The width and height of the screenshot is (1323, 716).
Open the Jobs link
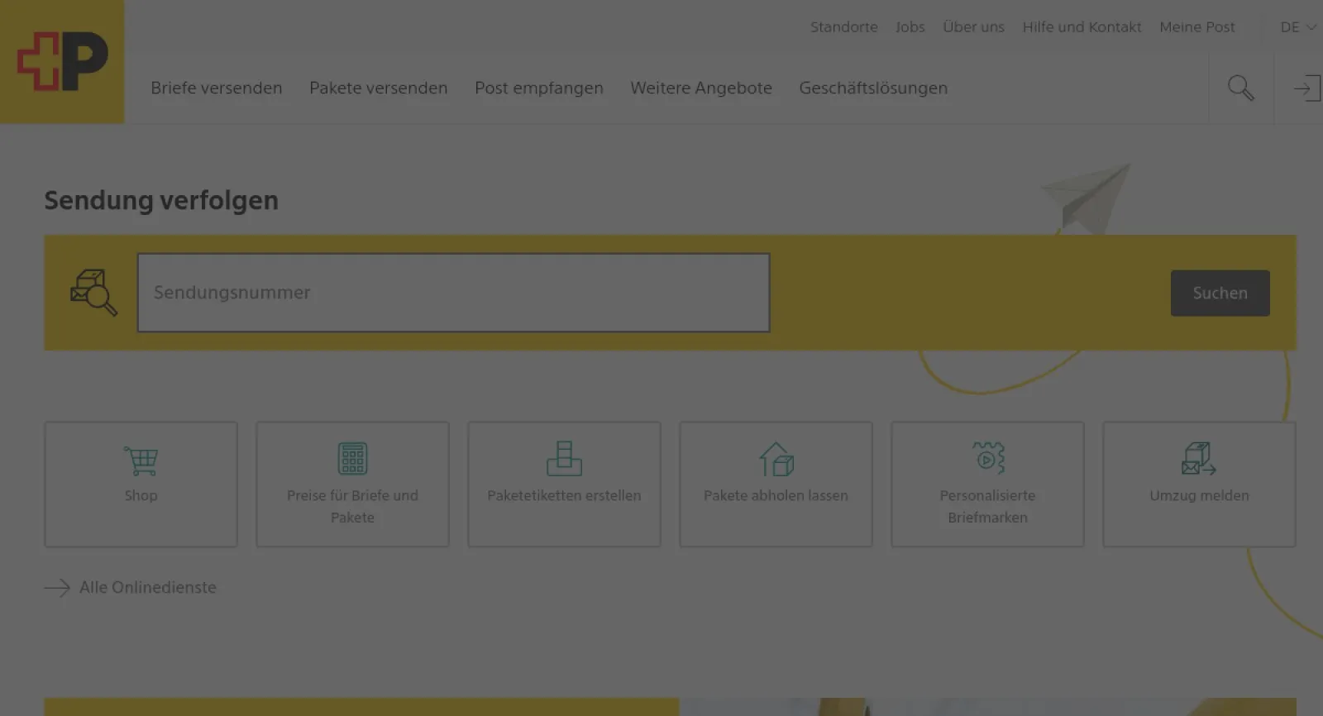click(910, 27)
